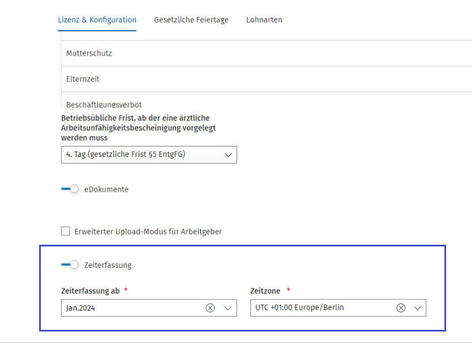Click the Erweiterter Upload-Modus label text
The height and width of the screenshot is (343, 472).
[148, 232]
